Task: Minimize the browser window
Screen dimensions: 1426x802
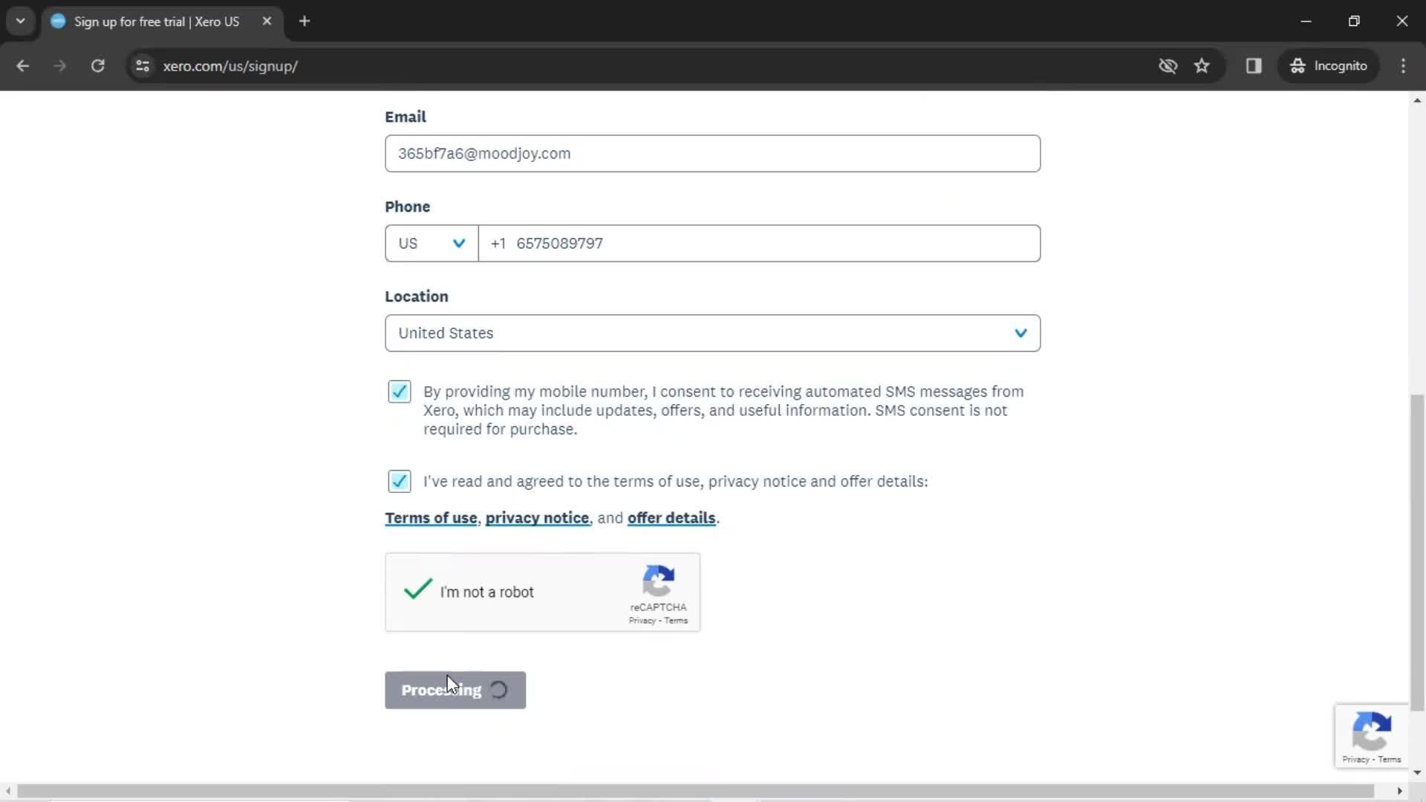Action: pyautogui.click(x=1306, y=22)
